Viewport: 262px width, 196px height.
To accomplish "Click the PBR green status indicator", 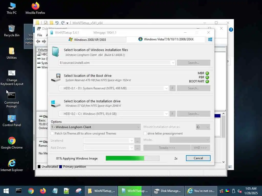I will coord(207,77).
